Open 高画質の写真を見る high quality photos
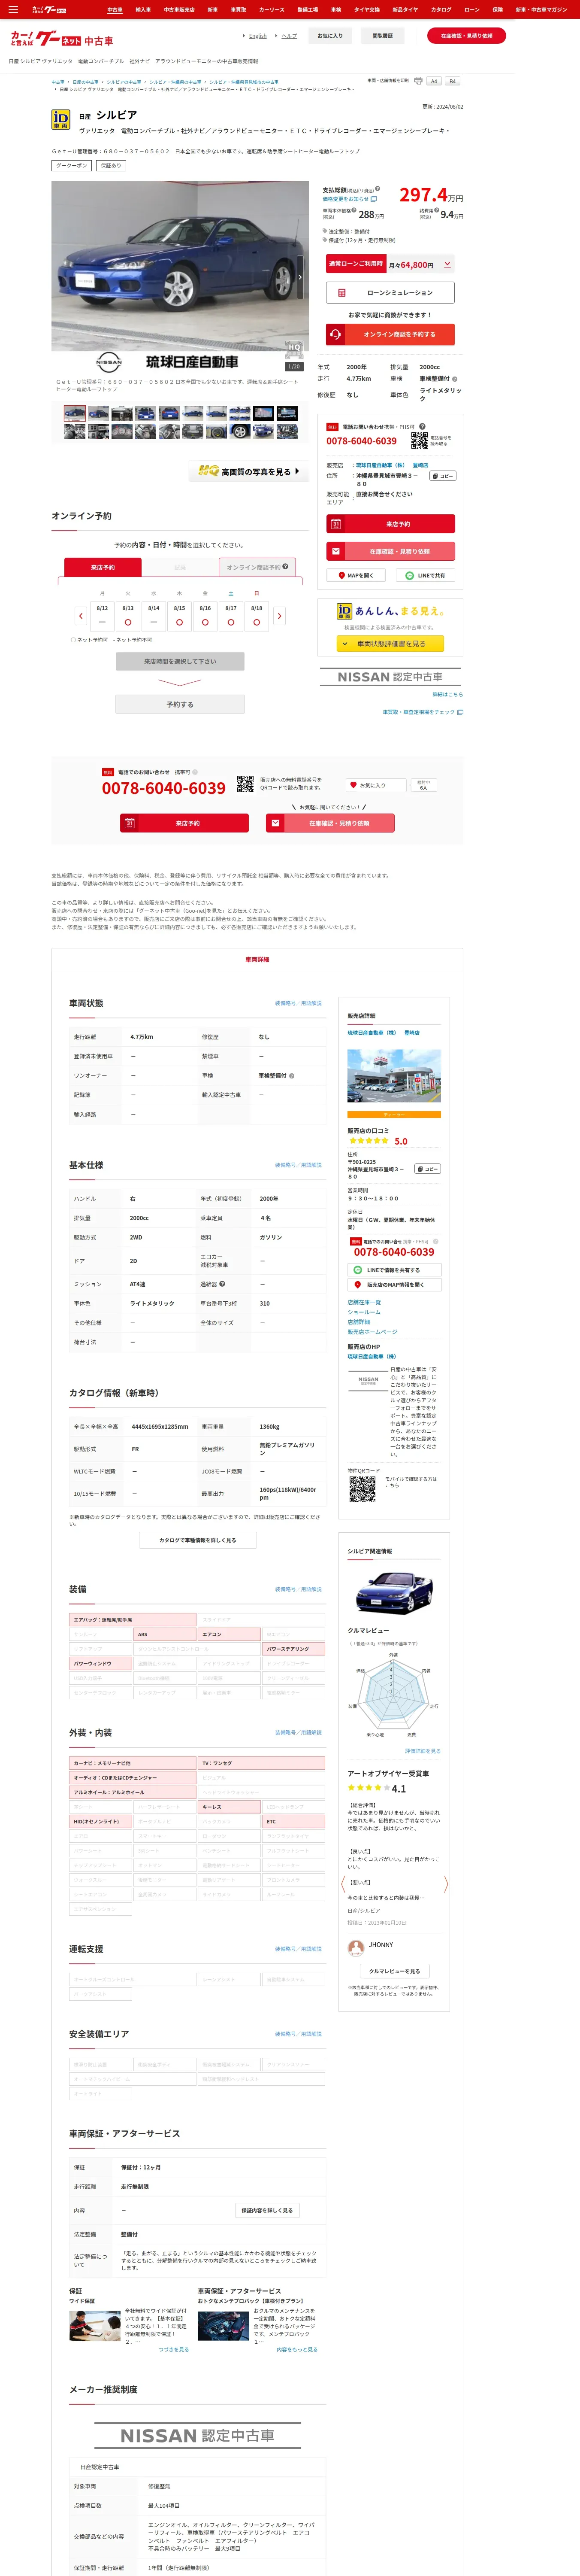Viewport: 580px width, 2576px height. coord(248,471)
